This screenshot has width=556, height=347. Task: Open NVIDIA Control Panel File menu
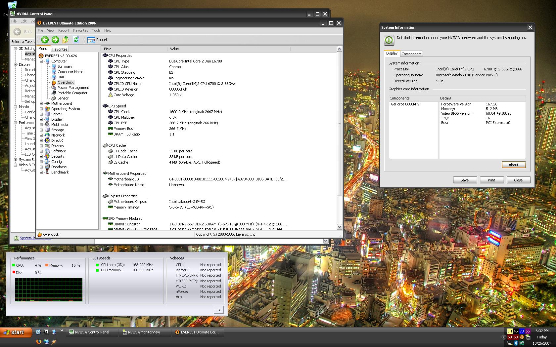point(14,21)
